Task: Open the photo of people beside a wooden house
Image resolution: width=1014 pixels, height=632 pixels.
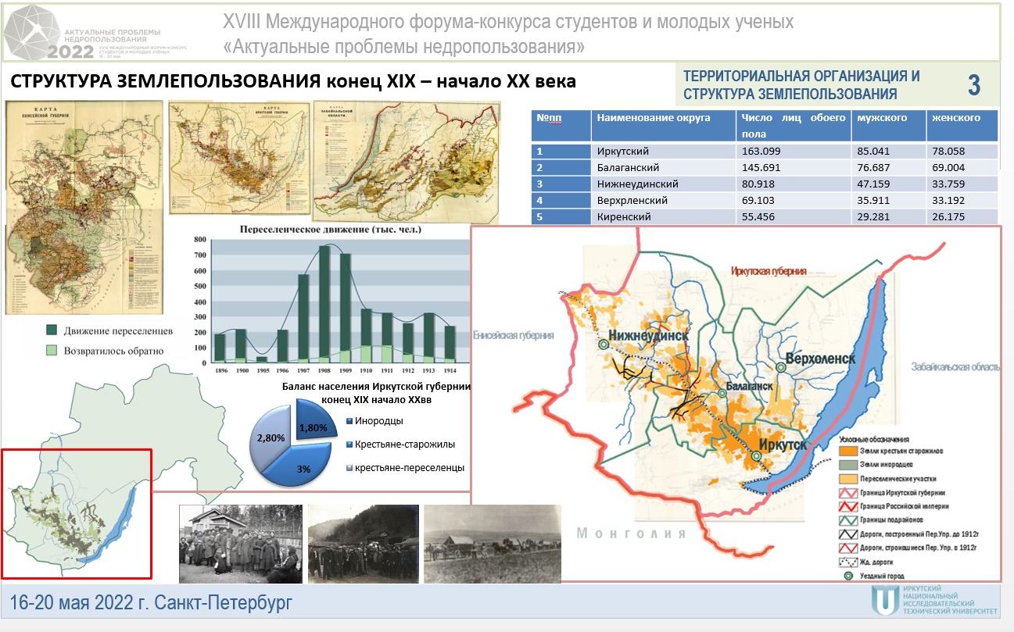Action: click(x=240, y=543)
